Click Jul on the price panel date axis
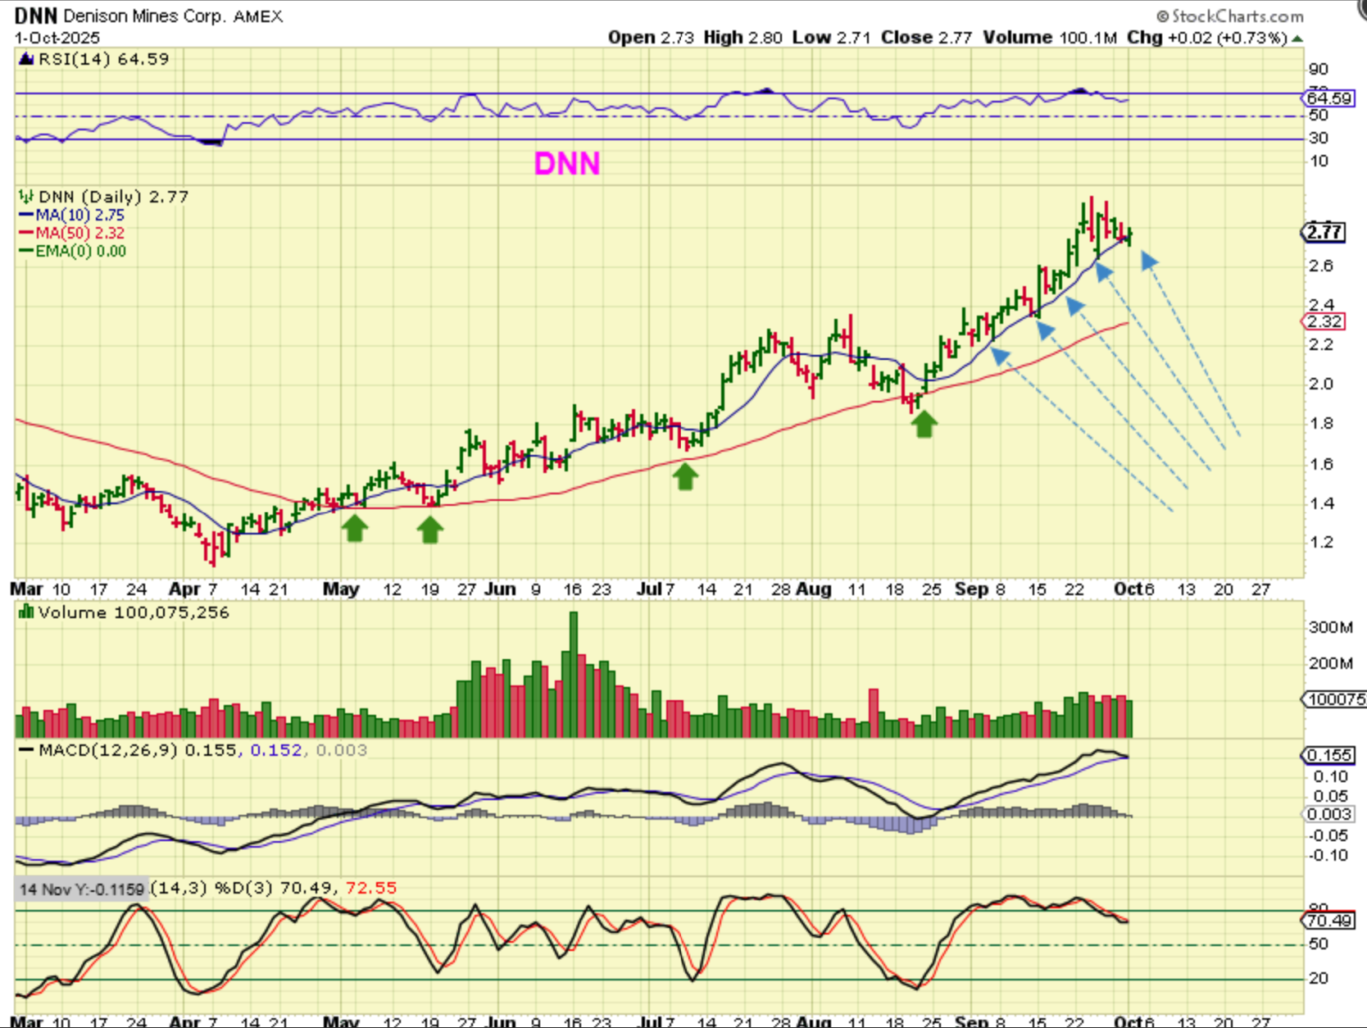This screenshot has height=1028, width=1367. tap(648, 589)
